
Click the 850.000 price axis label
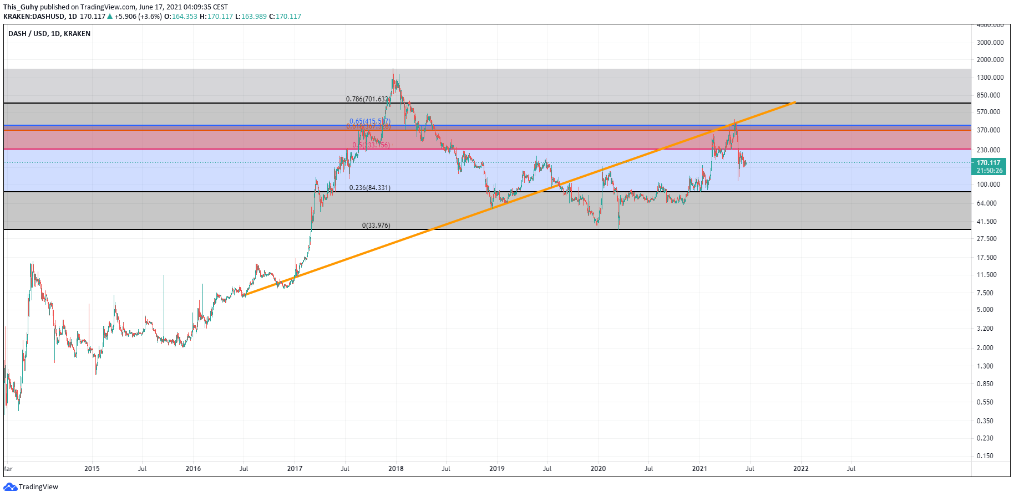[988, 95]
